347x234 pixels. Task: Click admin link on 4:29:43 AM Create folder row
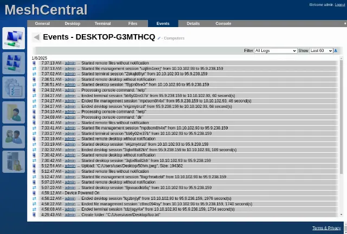[x=70, y=214]
